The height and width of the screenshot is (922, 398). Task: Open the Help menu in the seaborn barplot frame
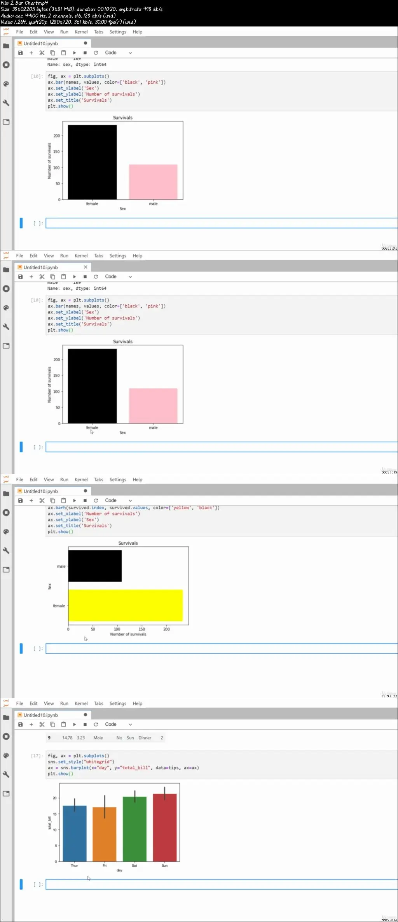tap(138, 704)
